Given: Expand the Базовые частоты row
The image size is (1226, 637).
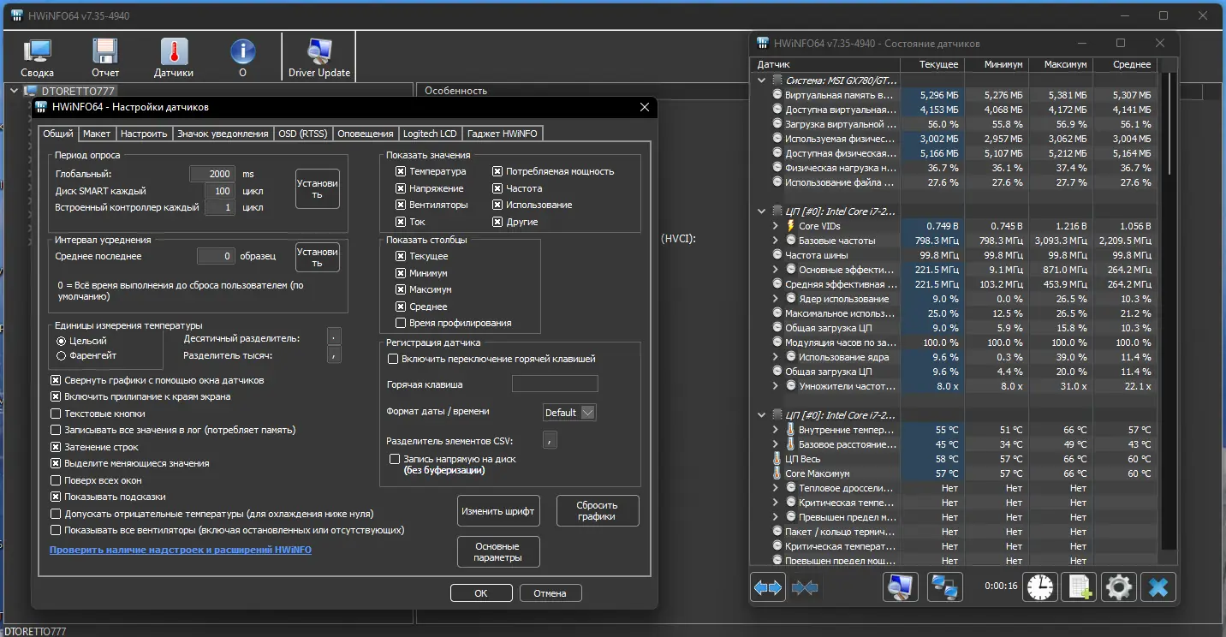Looking at the screenshot, I should click(776, 241).
